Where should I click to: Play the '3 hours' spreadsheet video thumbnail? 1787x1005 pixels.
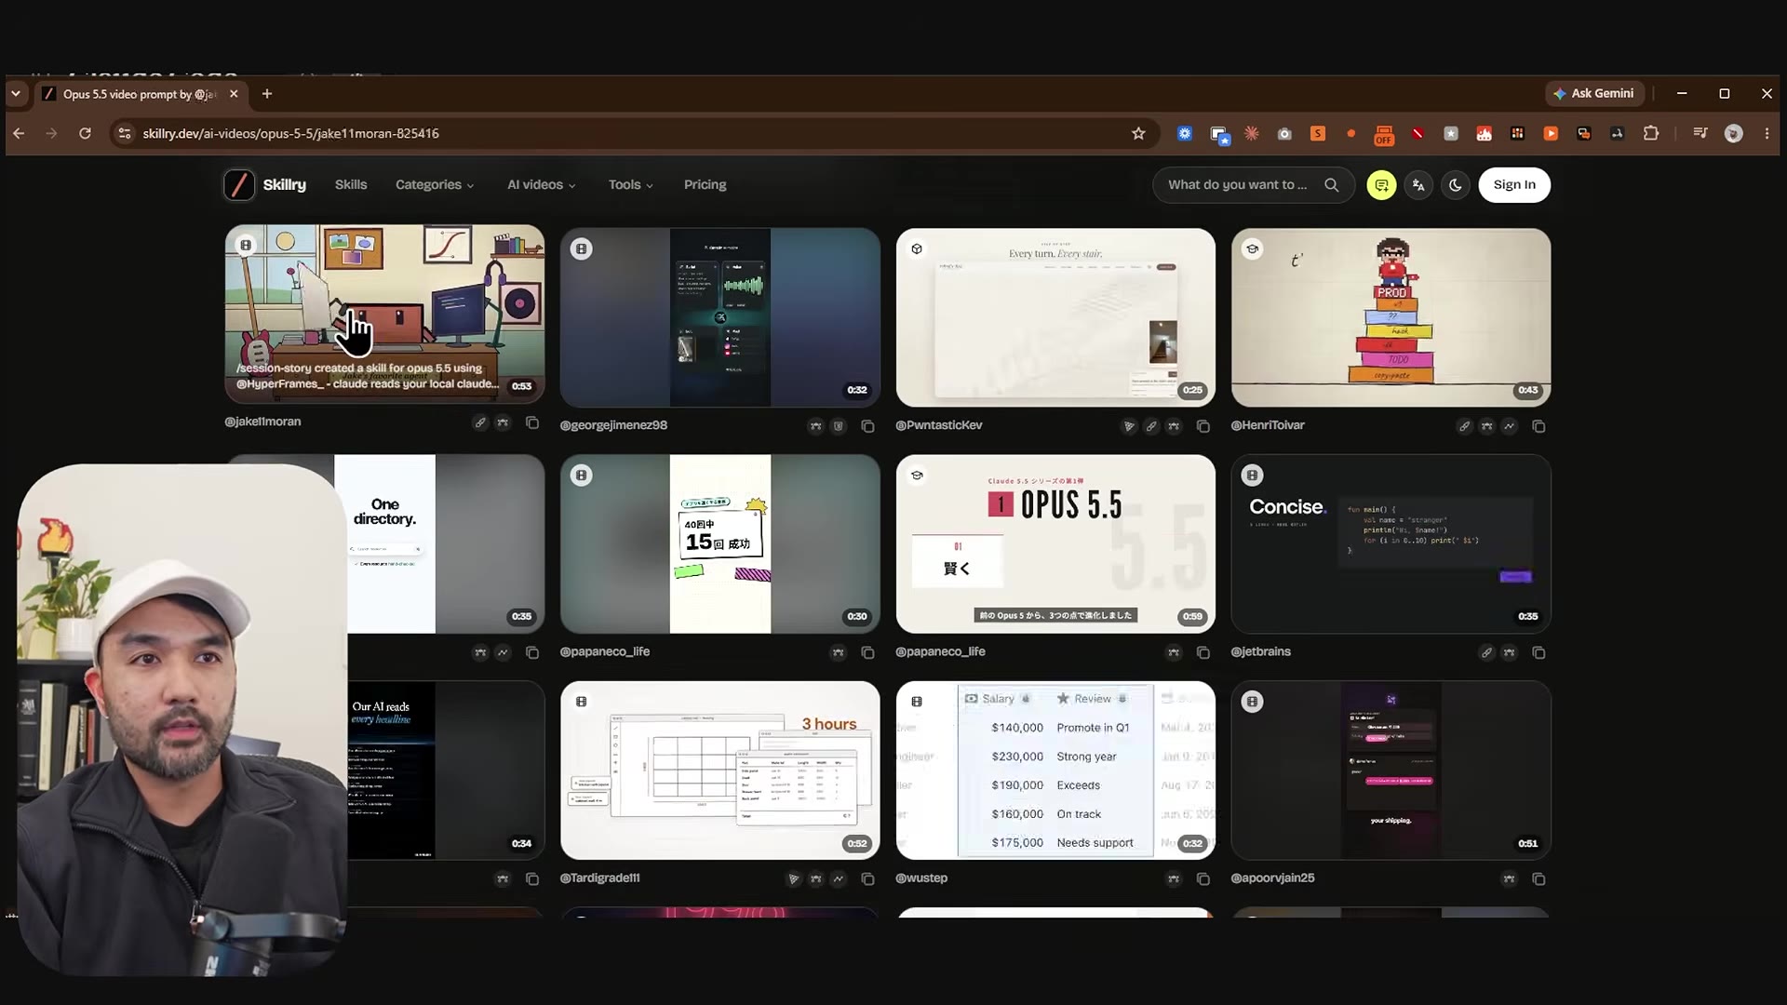tap(719, 770)
